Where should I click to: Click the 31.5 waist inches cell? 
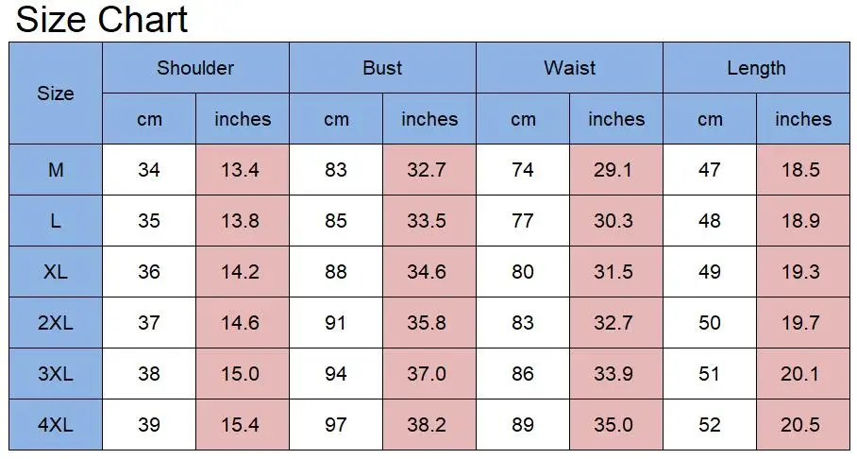(616, 272)
